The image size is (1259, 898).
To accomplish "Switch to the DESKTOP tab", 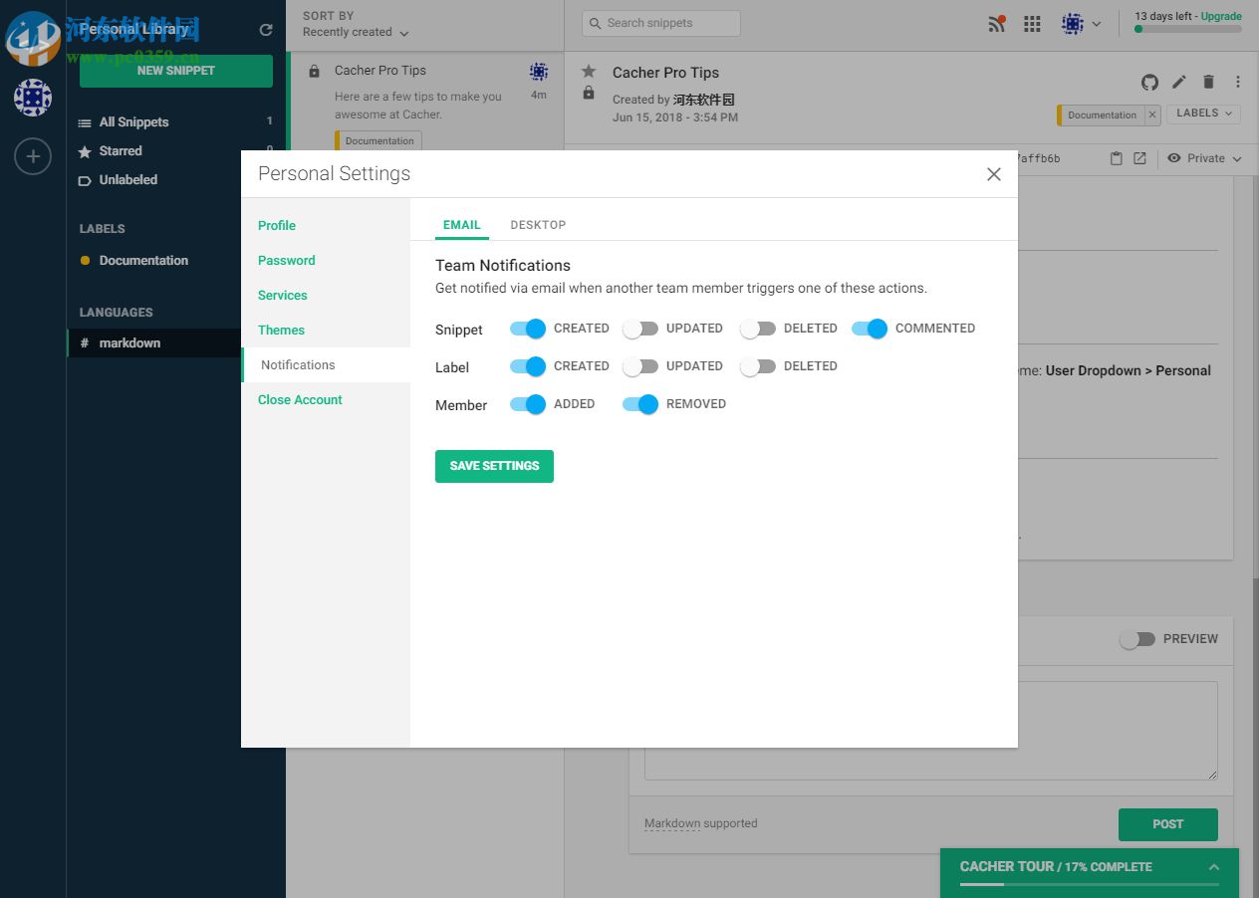I will [x=538, y=225].
